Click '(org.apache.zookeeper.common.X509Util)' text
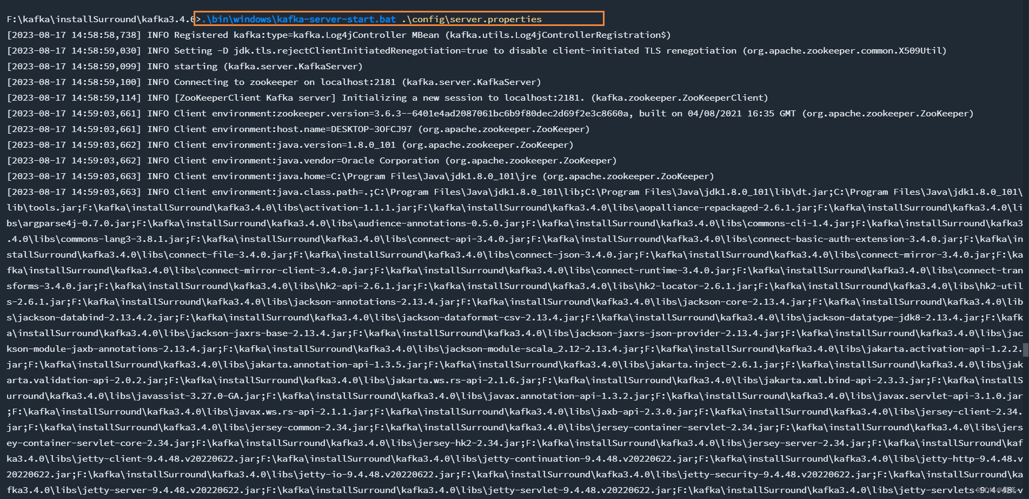Viewport: 1029px width, 499px height. tap(845, 51)
